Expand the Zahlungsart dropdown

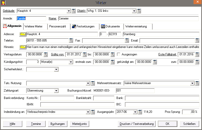(x=56, y=91)
